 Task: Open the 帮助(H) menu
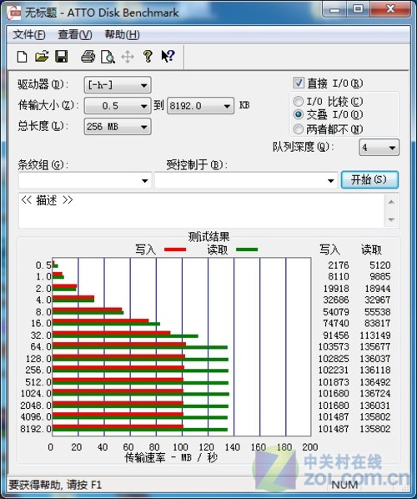click(122, 34)
